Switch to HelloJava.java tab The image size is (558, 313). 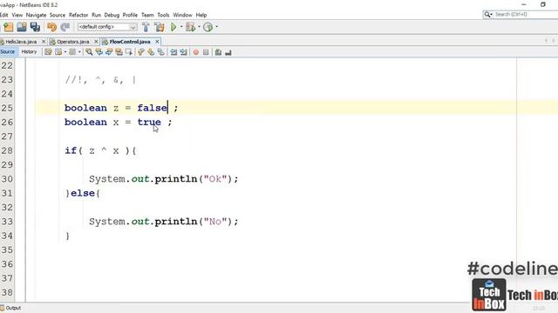point(21,42)
